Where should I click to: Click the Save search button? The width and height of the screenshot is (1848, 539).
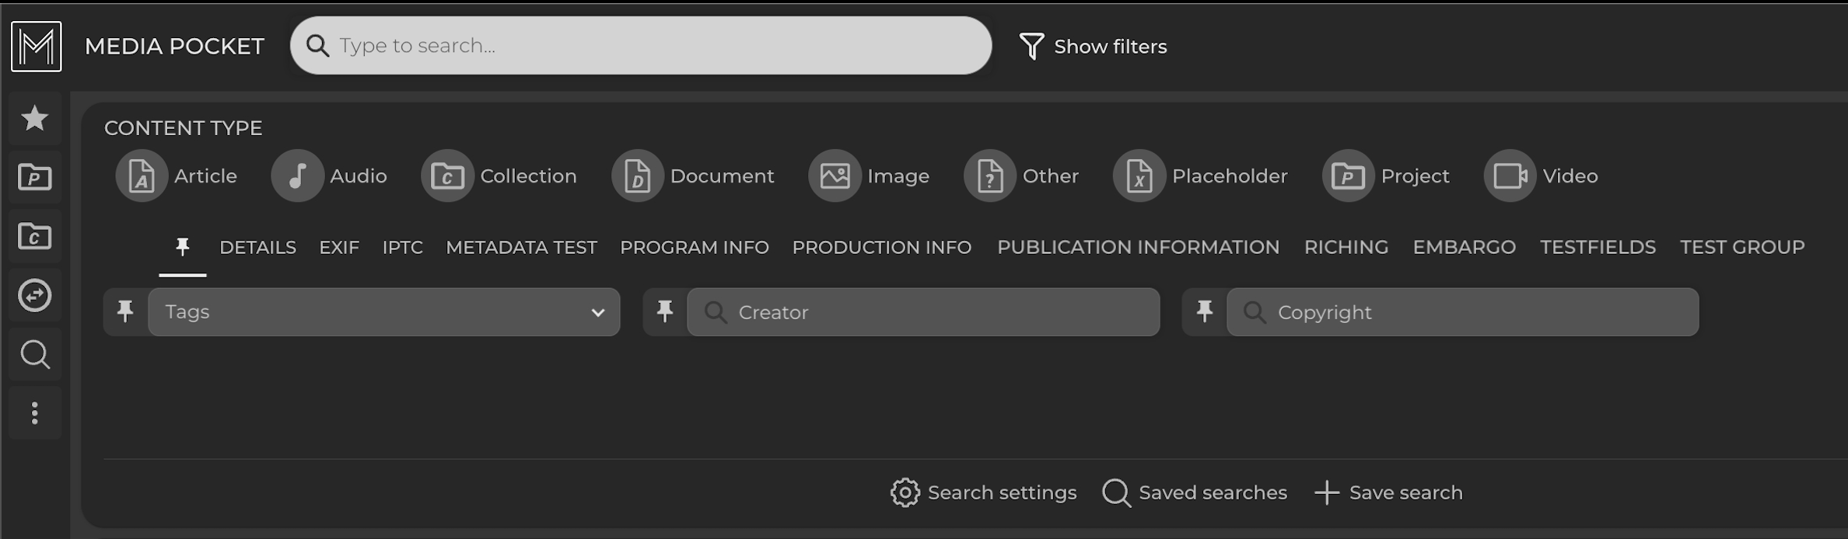(1388, 492)
